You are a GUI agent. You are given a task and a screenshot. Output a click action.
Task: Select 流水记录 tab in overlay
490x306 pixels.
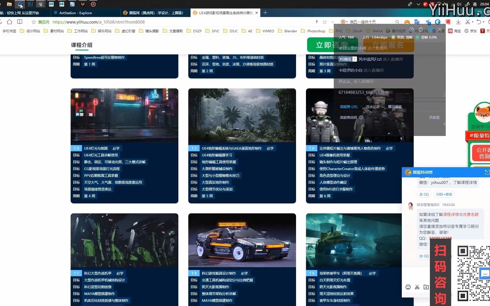(x=373, y=107)
